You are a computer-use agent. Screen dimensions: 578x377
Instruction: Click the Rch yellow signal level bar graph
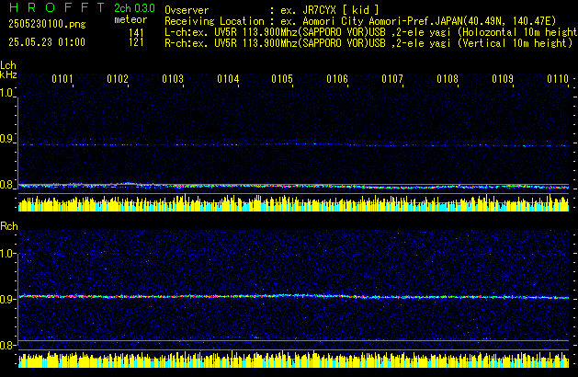coord(293,360)
